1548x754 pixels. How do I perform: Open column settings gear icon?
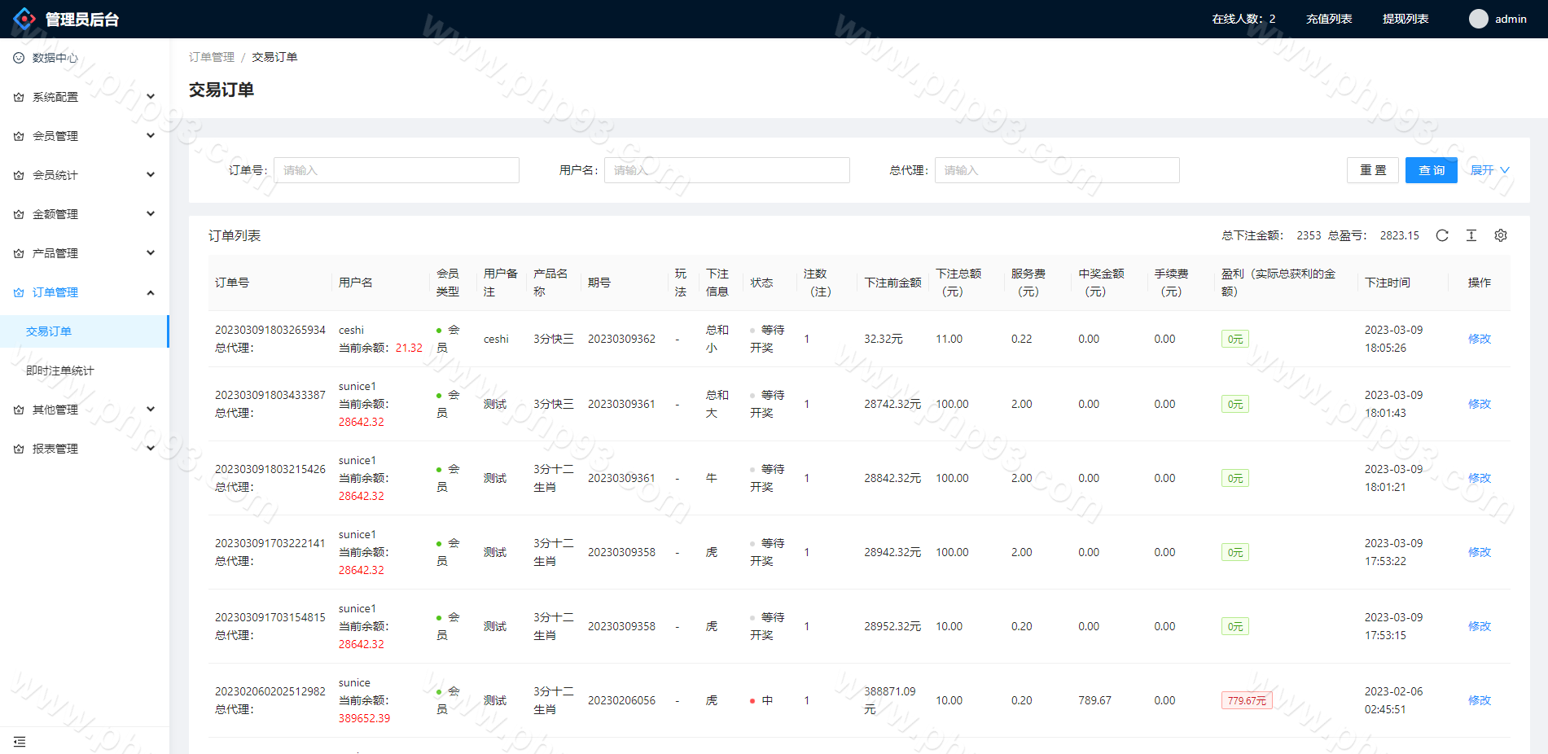[x=1500, y=235]
